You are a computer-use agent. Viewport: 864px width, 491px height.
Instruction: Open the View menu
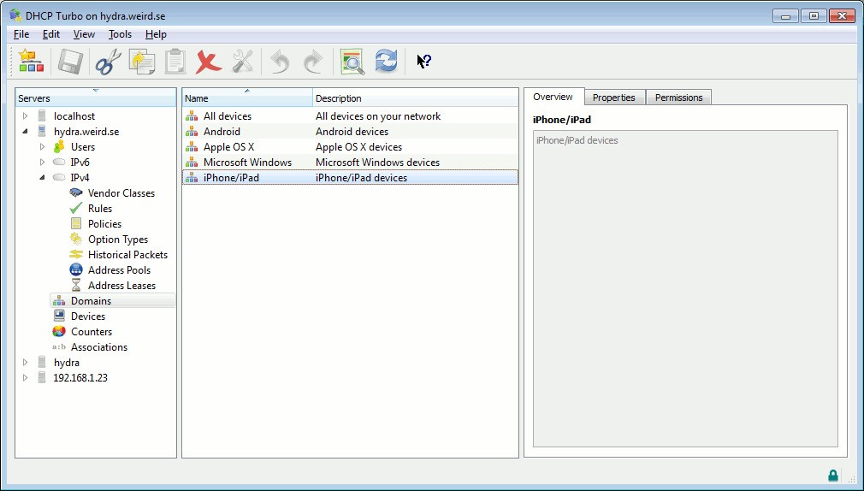(x=84, y=34)
